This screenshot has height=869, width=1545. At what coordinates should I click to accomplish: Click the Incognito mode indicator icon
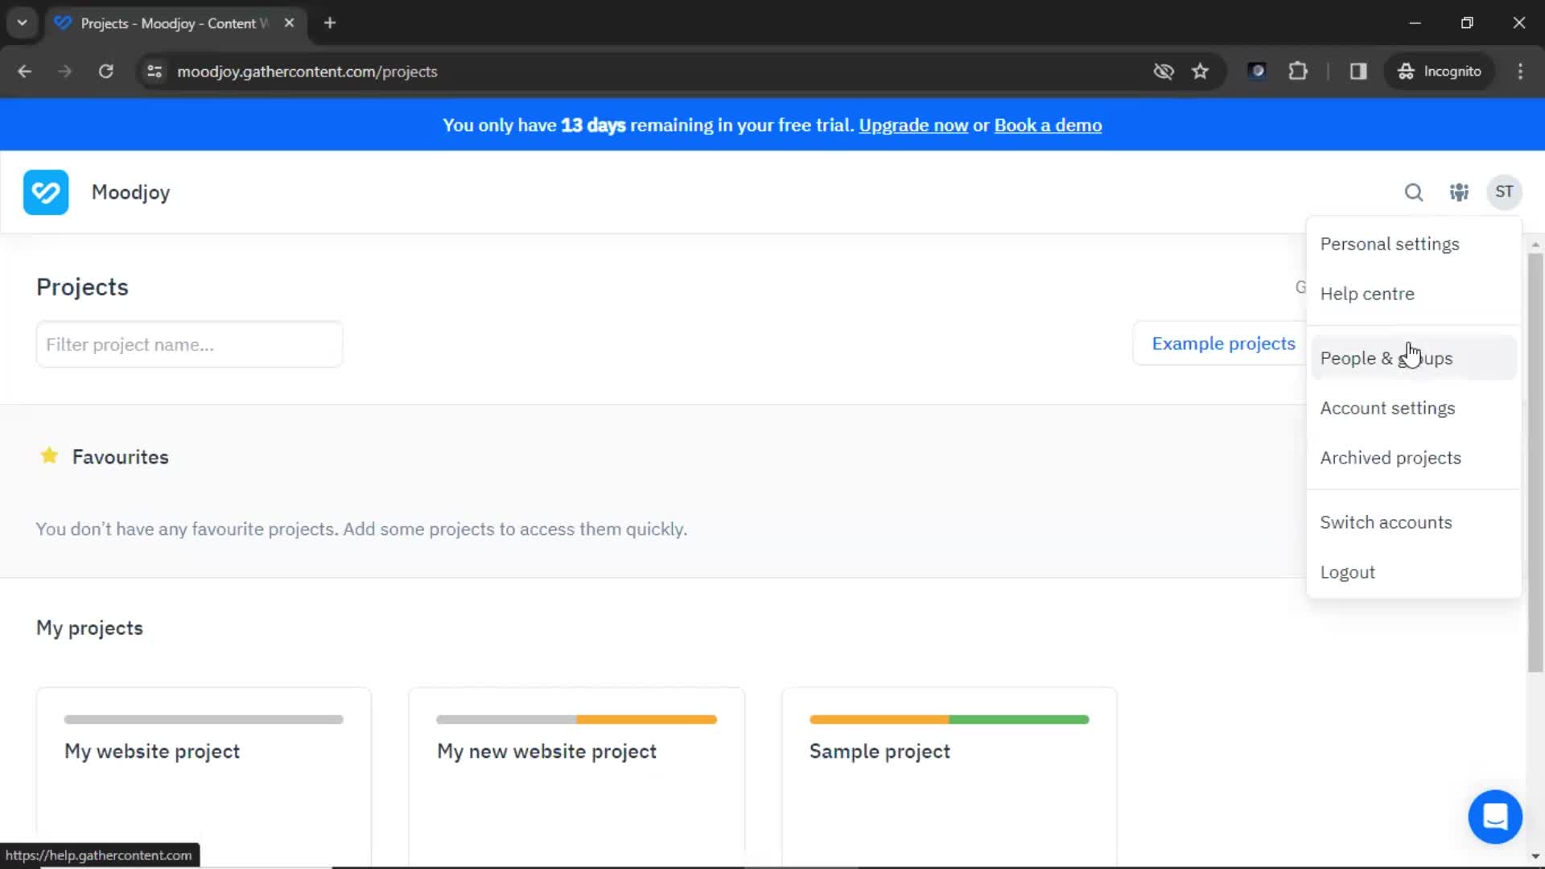tap(1406, 71)
